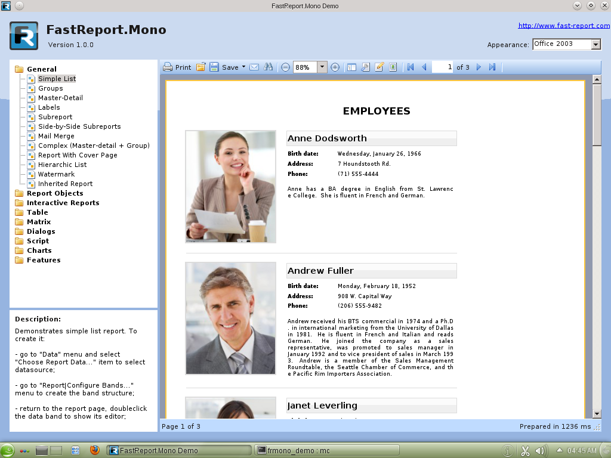
Task: Open the Appearance dropdown showing Office 2003
Action: pyautogui.click(x=595, y=45)
